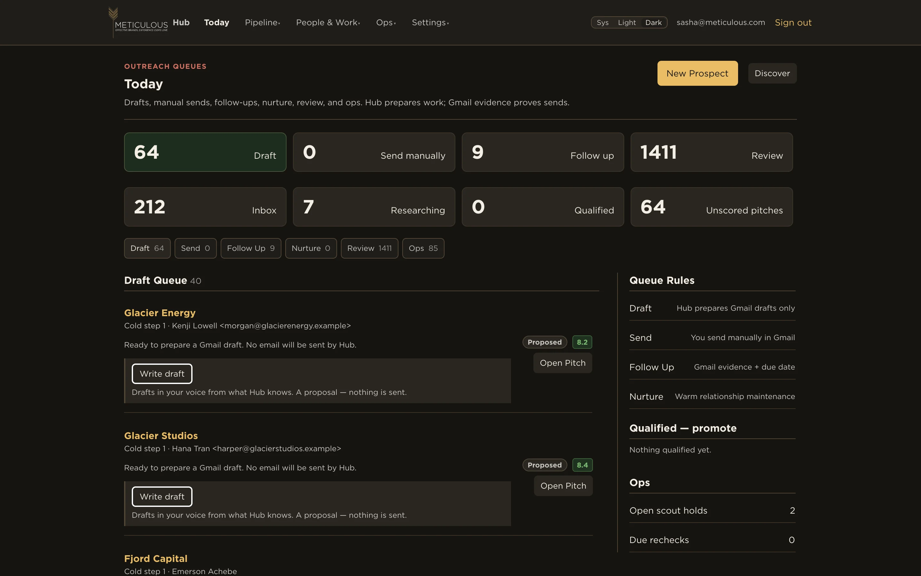Switch theme to Light mode
The image size is (921, 576).
(627, 22)
